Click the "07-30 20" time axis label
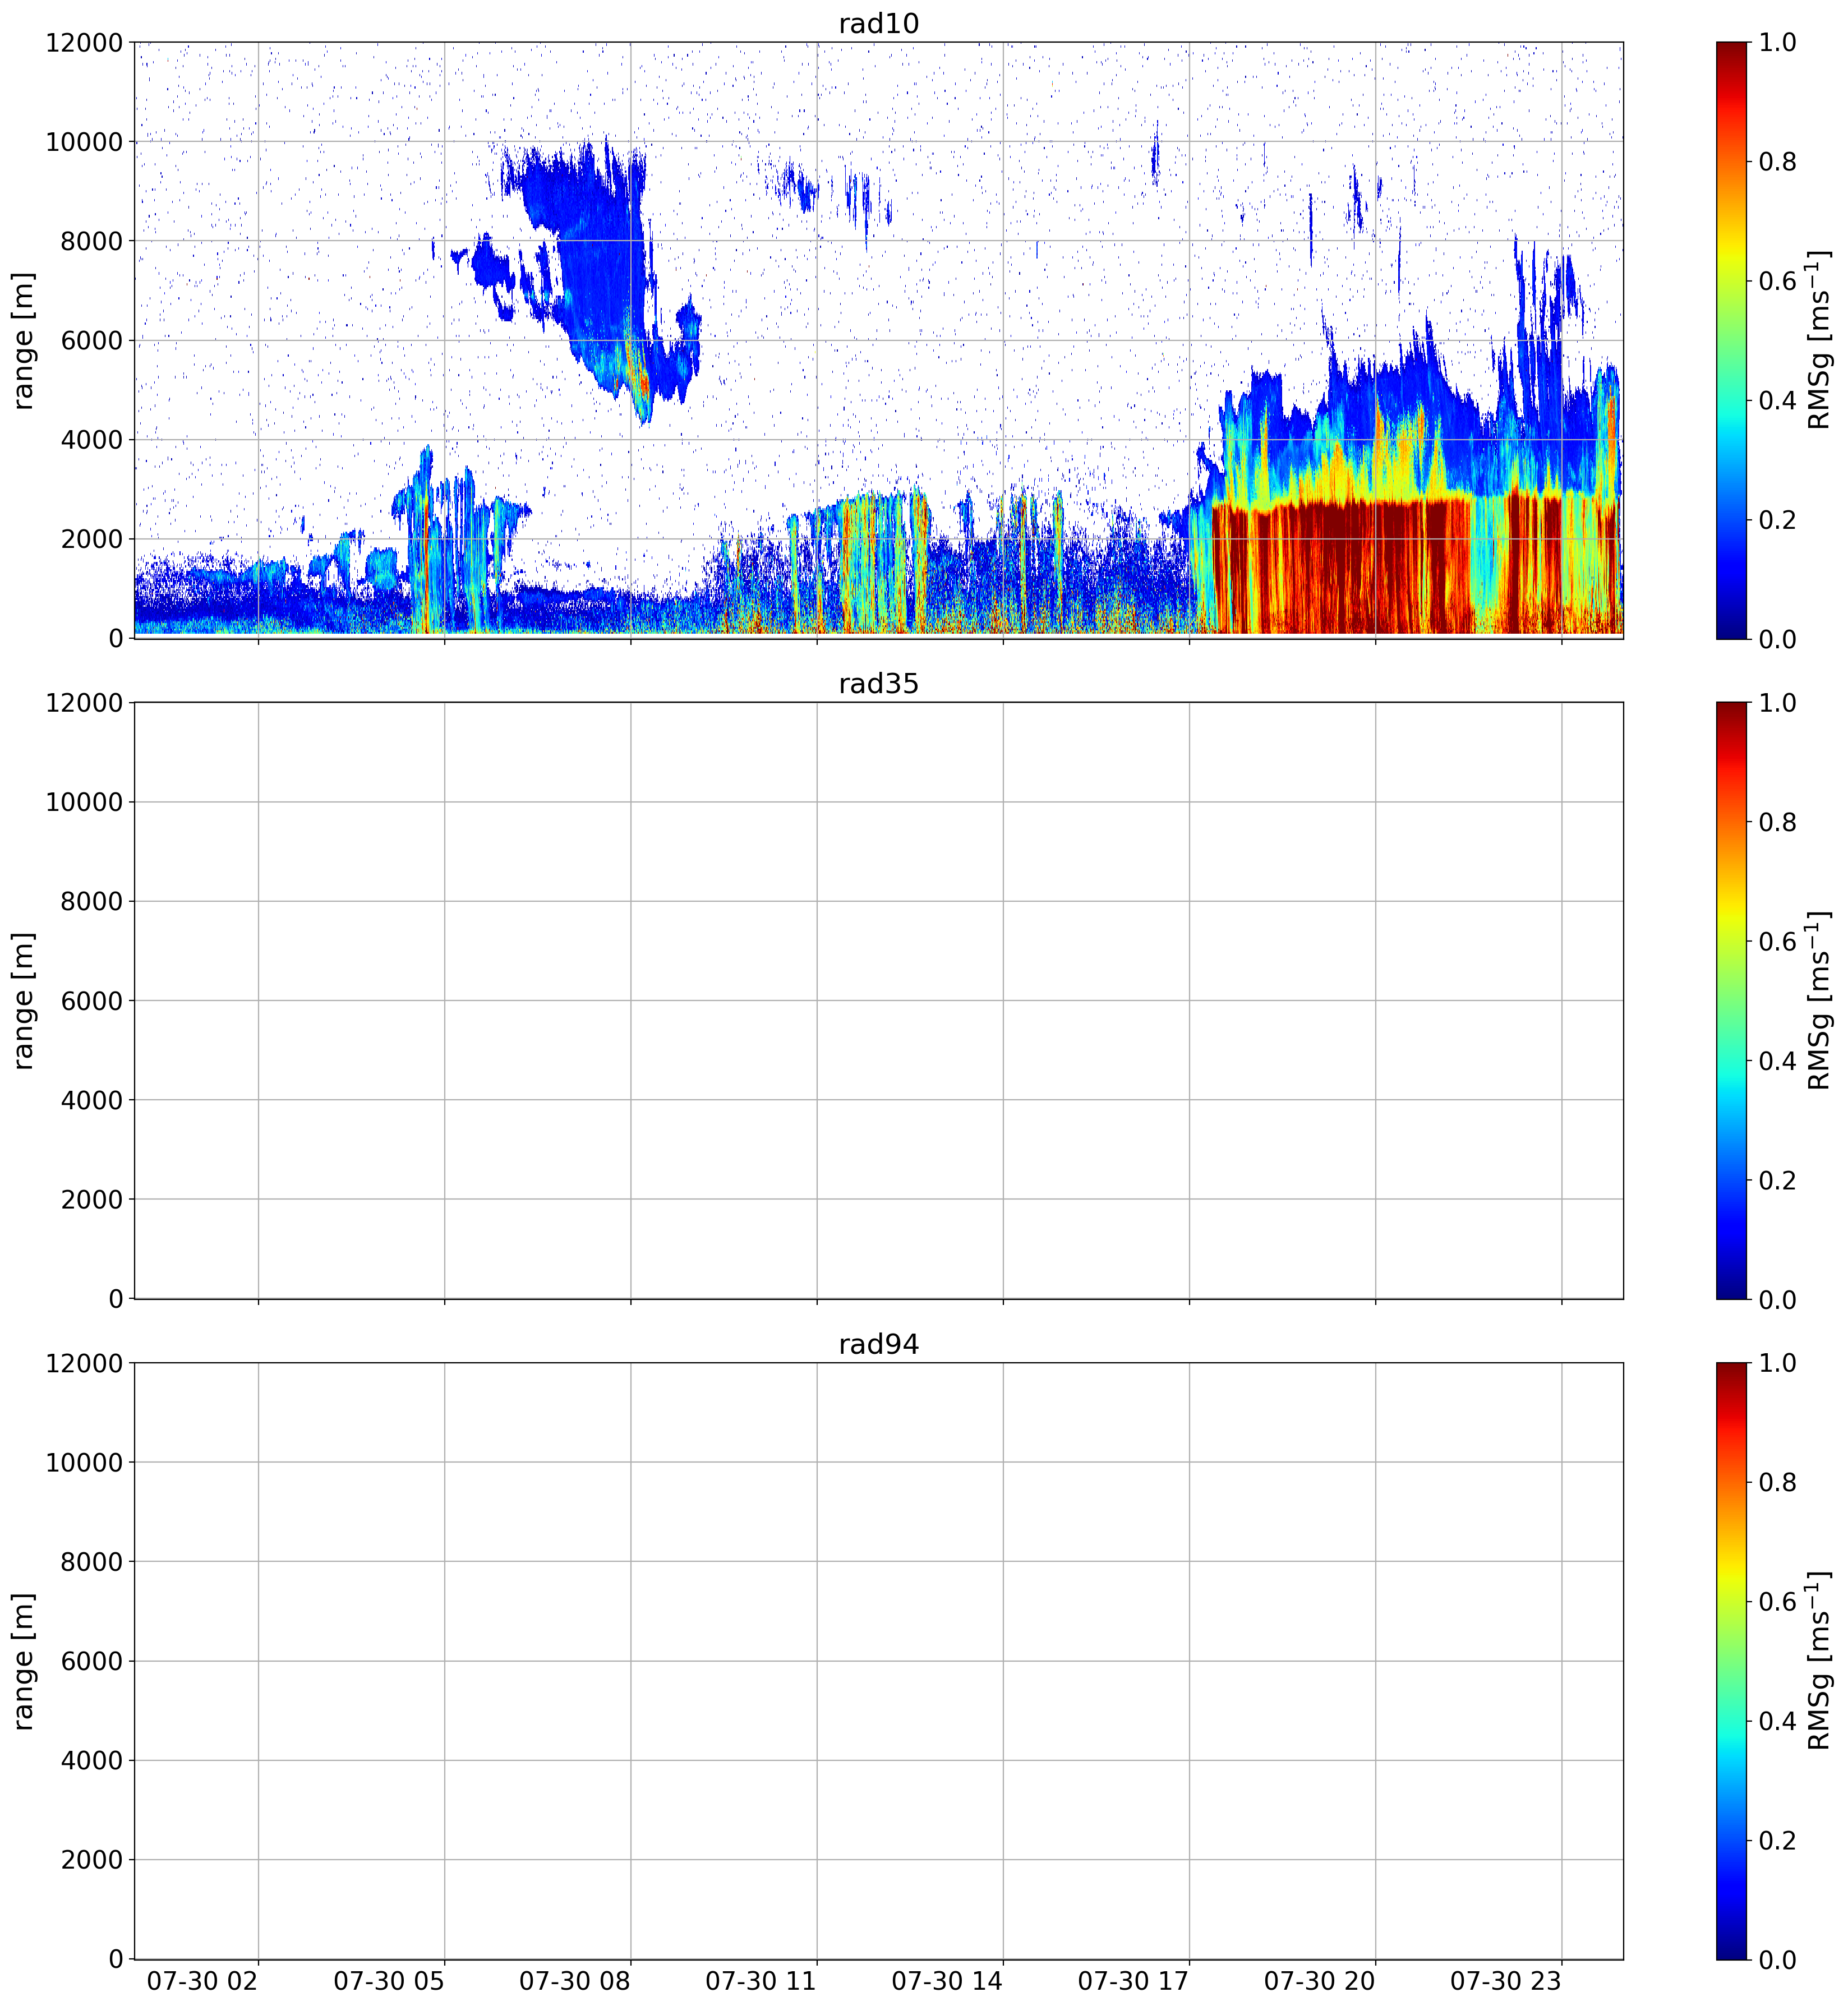 pos(1319,1981)
